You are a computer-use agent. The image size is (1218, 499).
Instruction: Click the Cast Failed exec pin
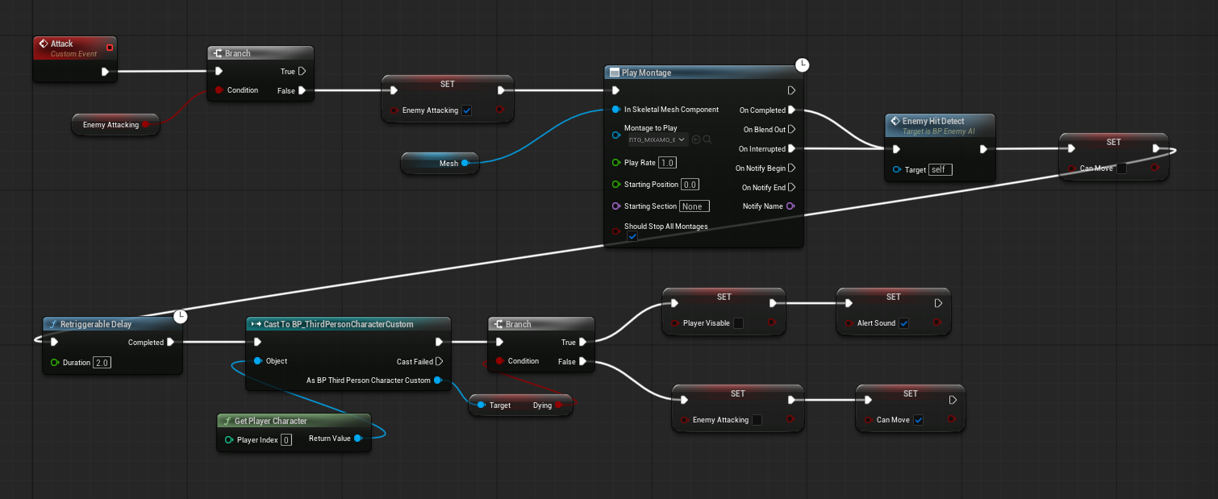tap(440, 362)
